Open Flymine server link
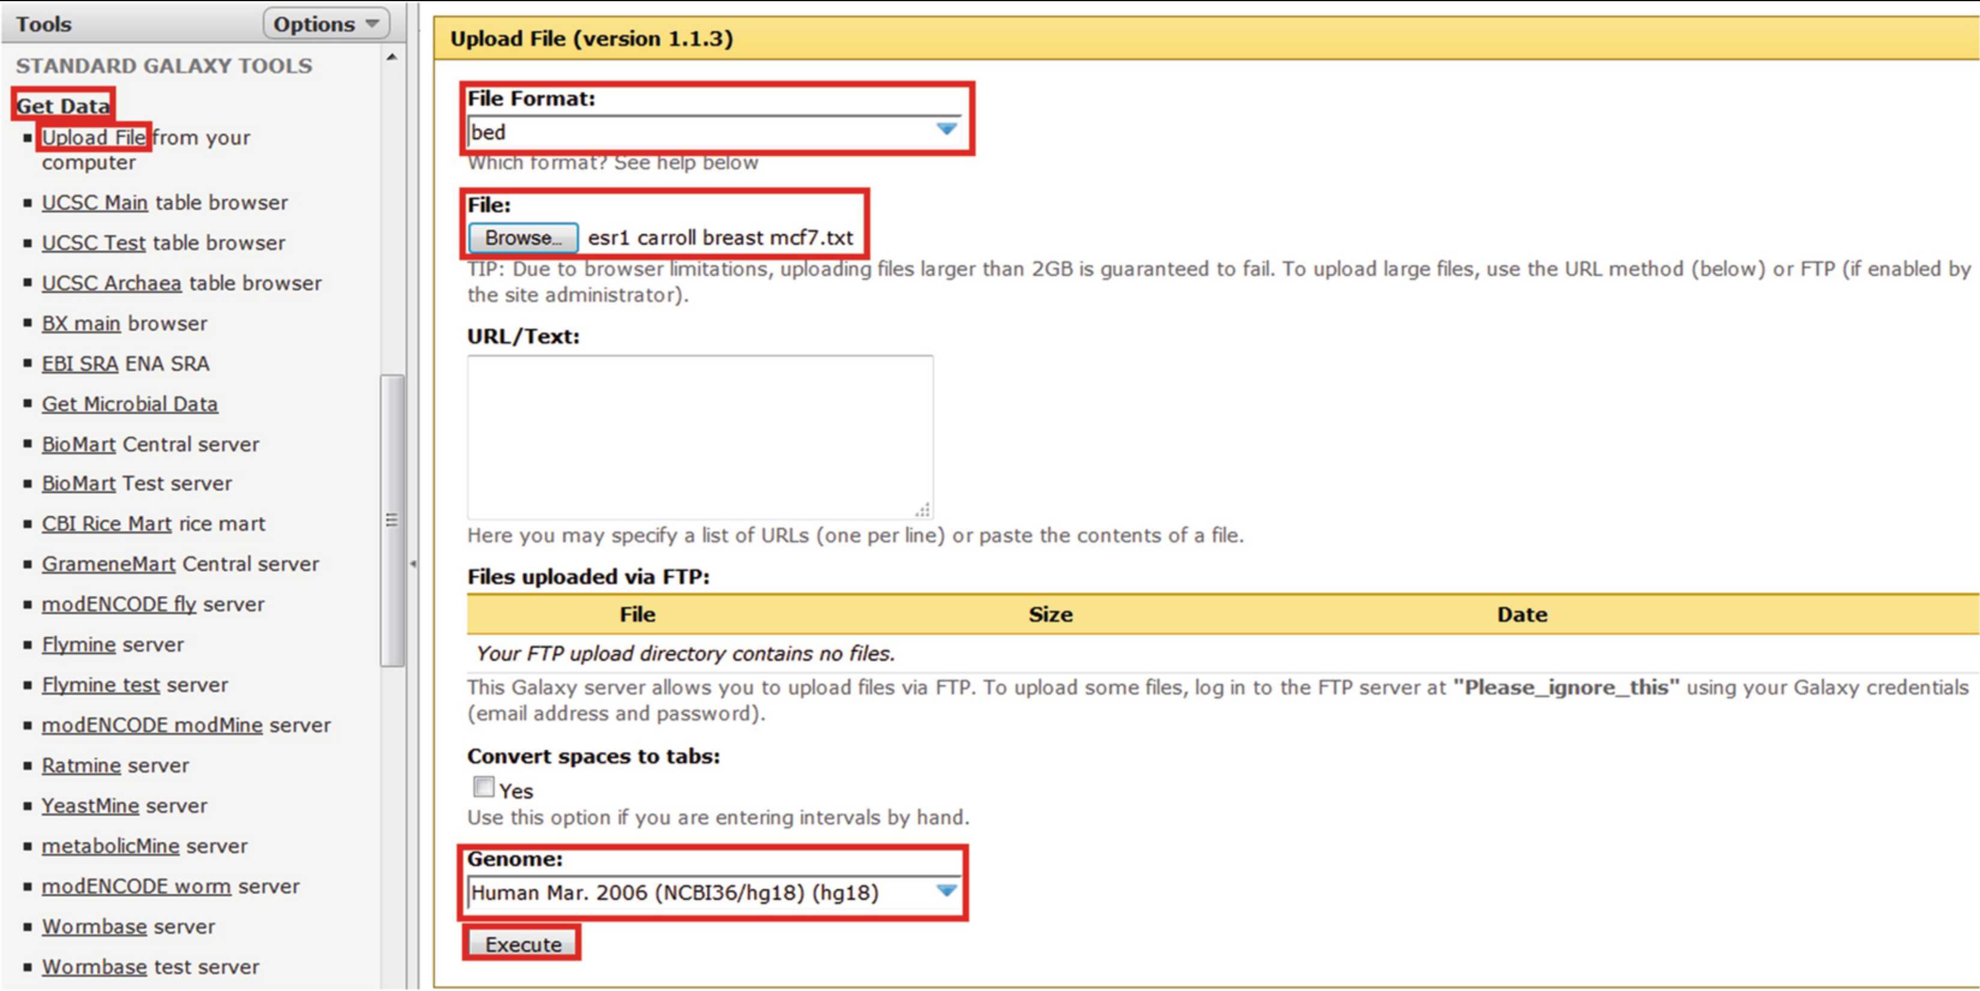 click(x=79, y=644)
